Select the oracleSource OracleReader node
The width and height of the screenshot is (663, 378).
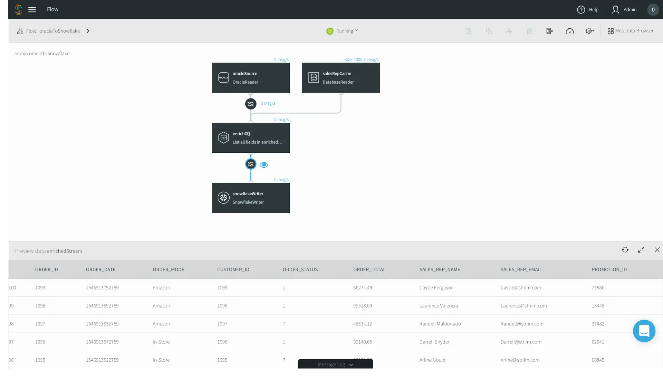251,78
